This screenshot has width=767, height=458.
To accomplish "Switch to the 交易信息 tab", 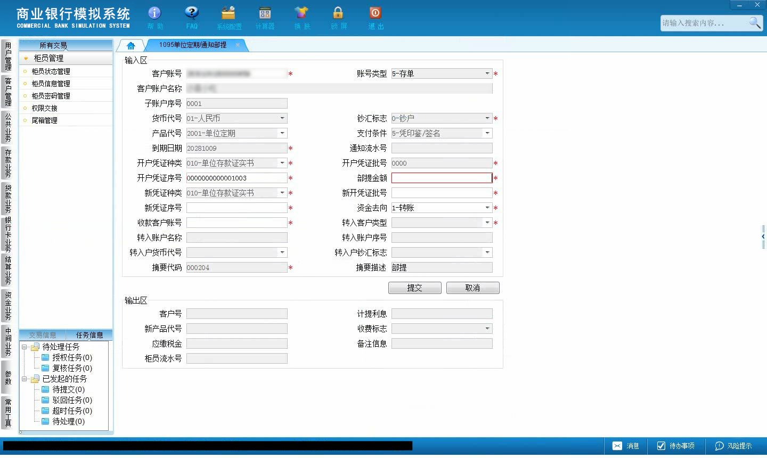I will click(43, 335).
